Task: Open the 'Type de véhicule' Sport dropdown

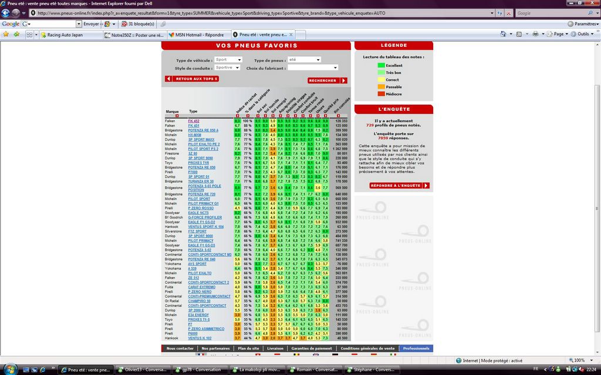Action: click(x=228, y=60)
